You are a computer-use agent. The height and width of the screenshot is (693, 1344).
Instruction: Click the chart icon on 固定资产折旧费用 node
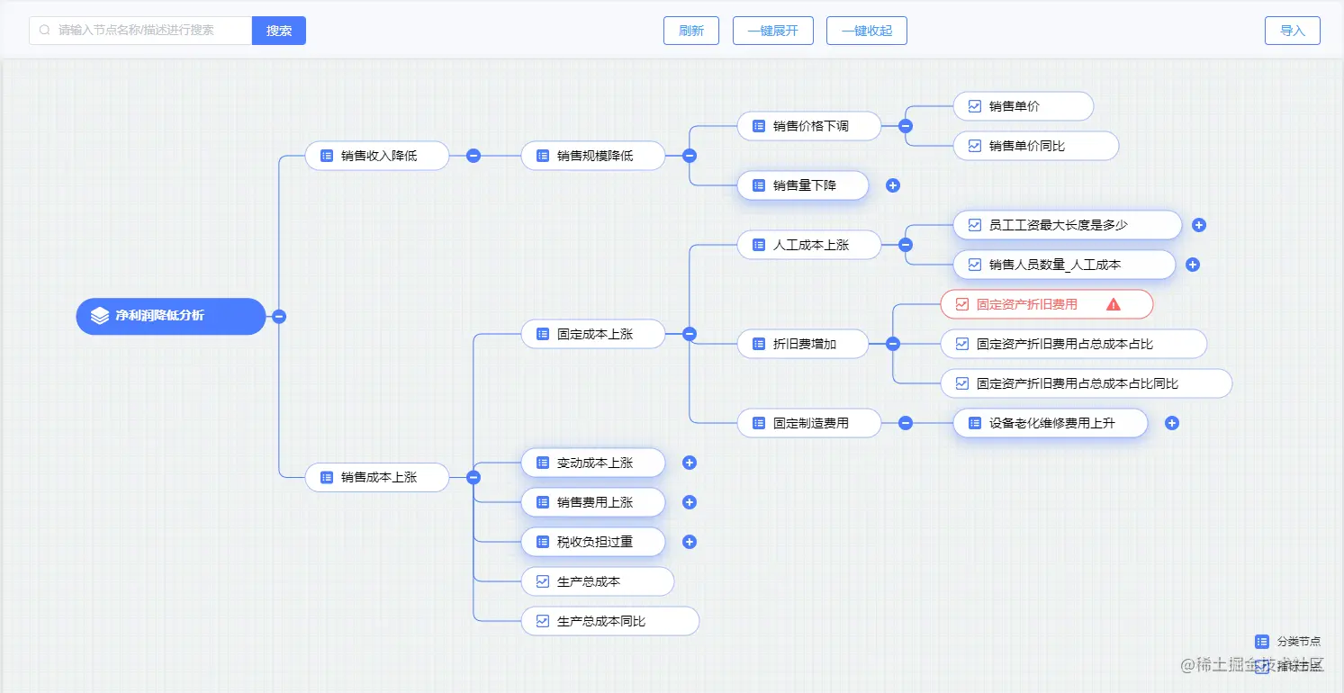point(962,304)
